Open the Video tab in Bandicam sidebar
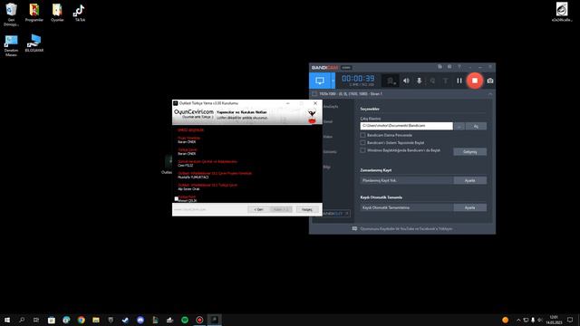 pos(328,137)
